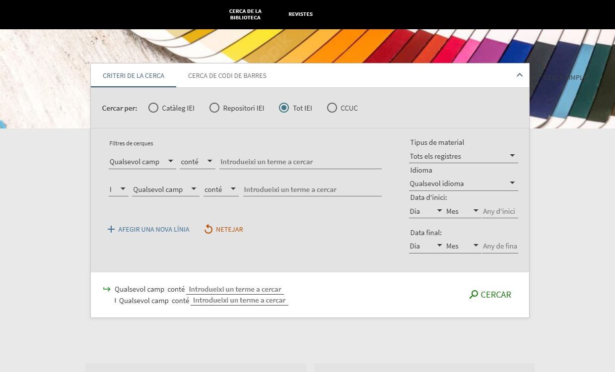Click the Netejar reset arrow icon

[208, 229]
